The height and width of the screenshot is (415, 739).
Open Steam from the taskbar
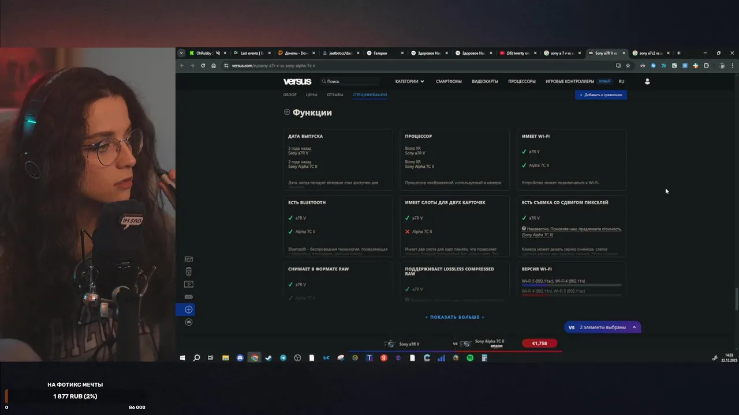coord(268,358)
